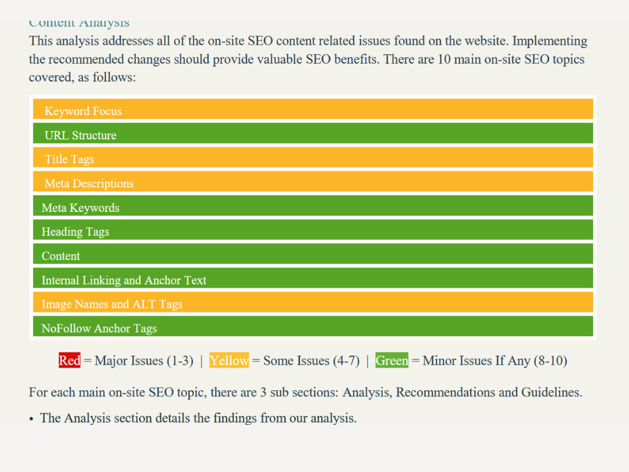Click the Green legend label
Image resolution: width=629 pixels, height=472 pixels.
(x=392, y=360)
